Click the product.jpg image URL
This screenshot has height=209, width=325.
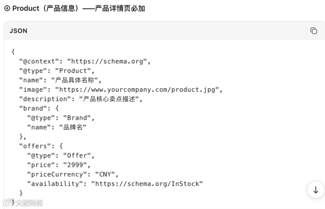tap(137, 90)
